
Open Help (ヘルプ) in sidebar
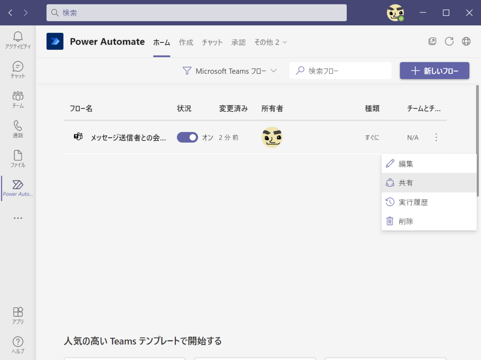(18, 345)
